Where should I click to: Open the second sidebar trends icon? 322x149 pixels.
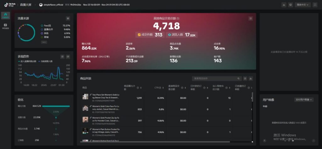[5, 26]
